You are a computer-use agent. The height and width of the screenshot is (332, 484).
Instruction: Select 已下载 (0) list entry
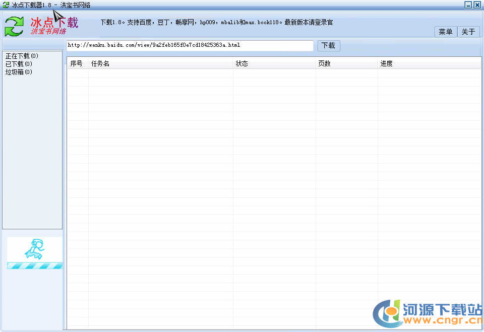[x=19, y=64]
